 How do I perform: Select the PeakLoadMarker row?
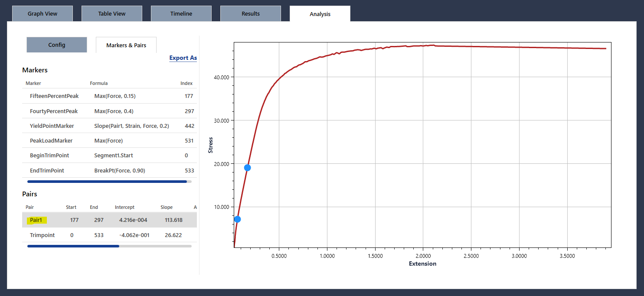(109, 140)
